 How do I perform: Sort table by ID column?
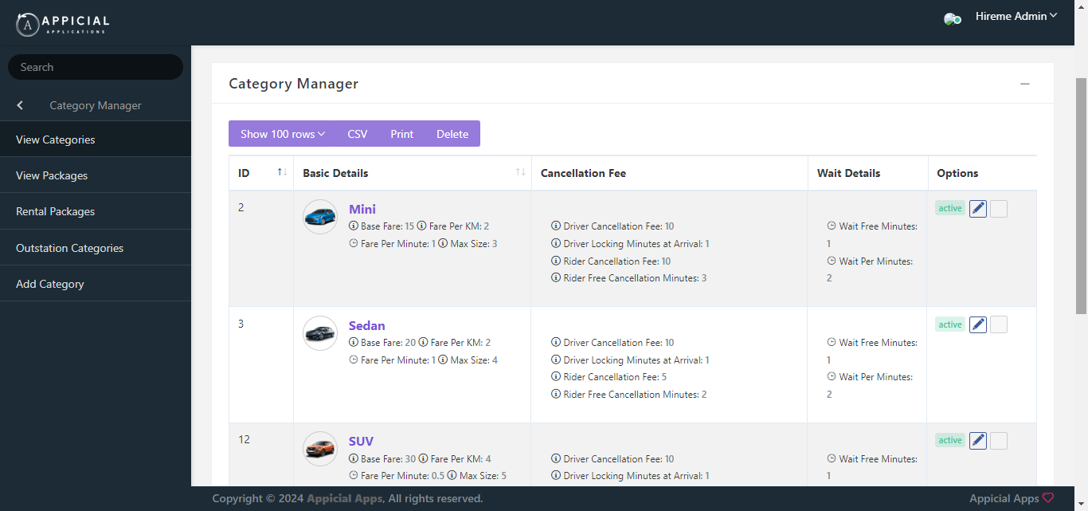(x=261, y=173)
